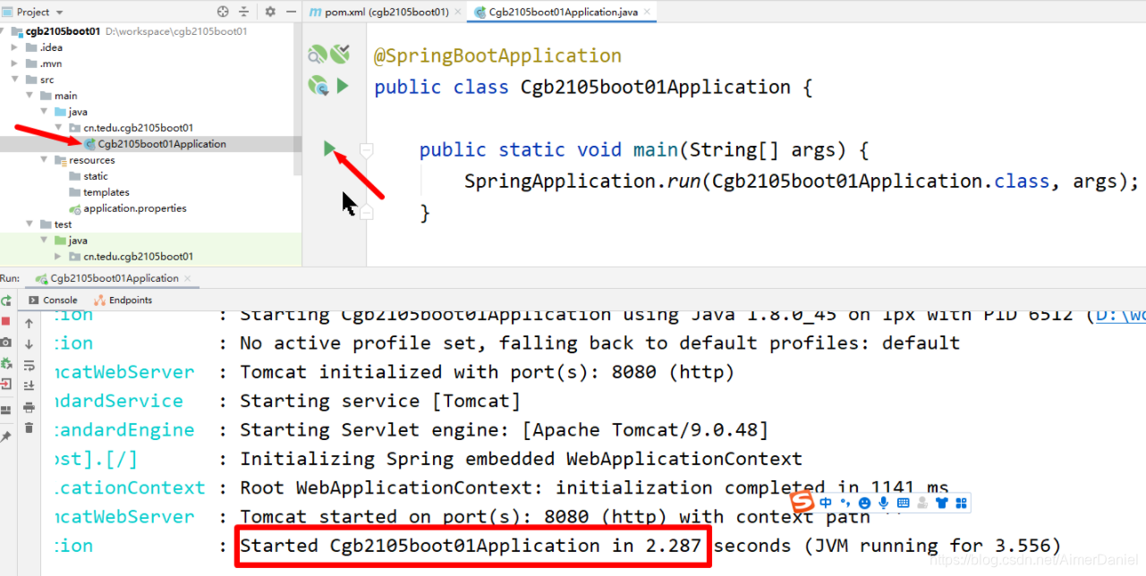Click the collapse all icon in Project panel
The image size is (1146, 576).
pos(244,12)
